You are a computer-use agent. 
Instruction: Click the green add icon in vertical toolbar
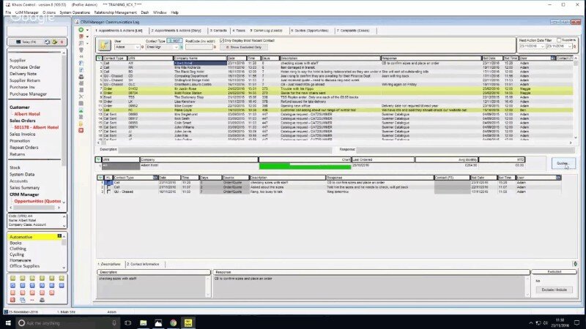(81, 29)
